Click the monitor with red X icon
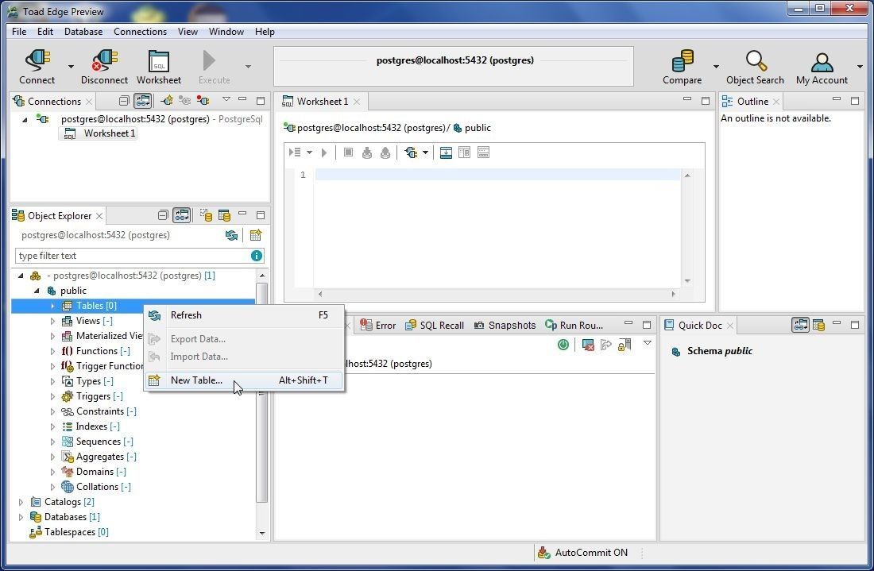 pyautogui.click(x=587, y=345)
